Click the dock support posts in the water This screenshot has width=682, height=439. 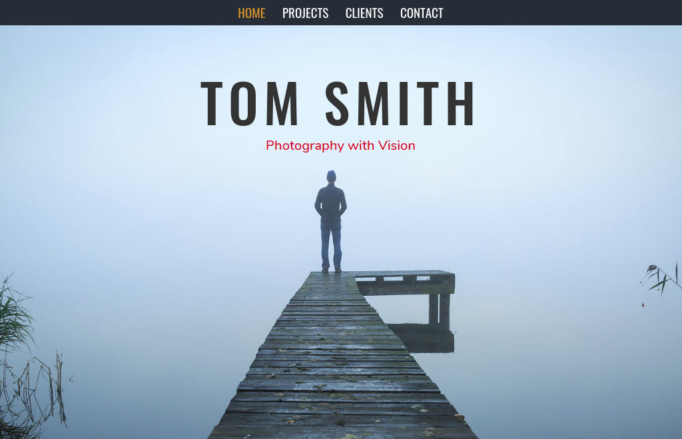(x=440, y=310)
